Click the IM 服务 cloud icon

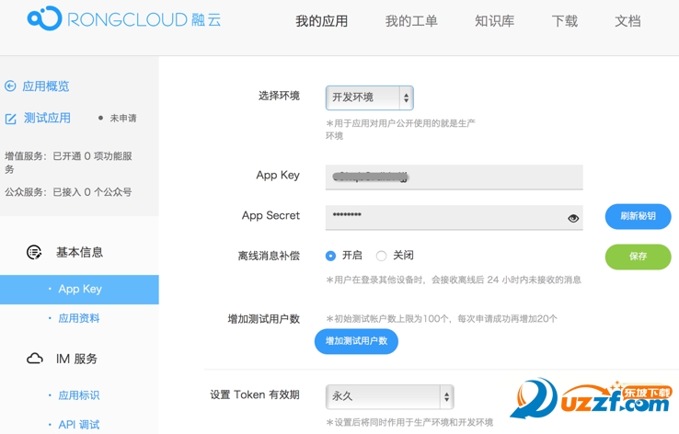35,359
